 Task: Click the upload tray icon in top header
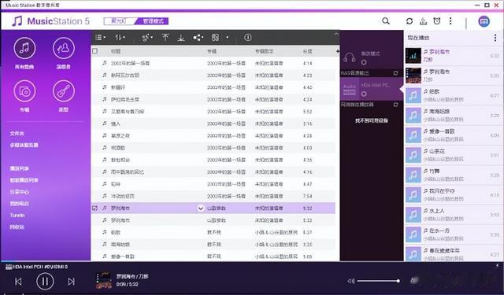(424, 21)
